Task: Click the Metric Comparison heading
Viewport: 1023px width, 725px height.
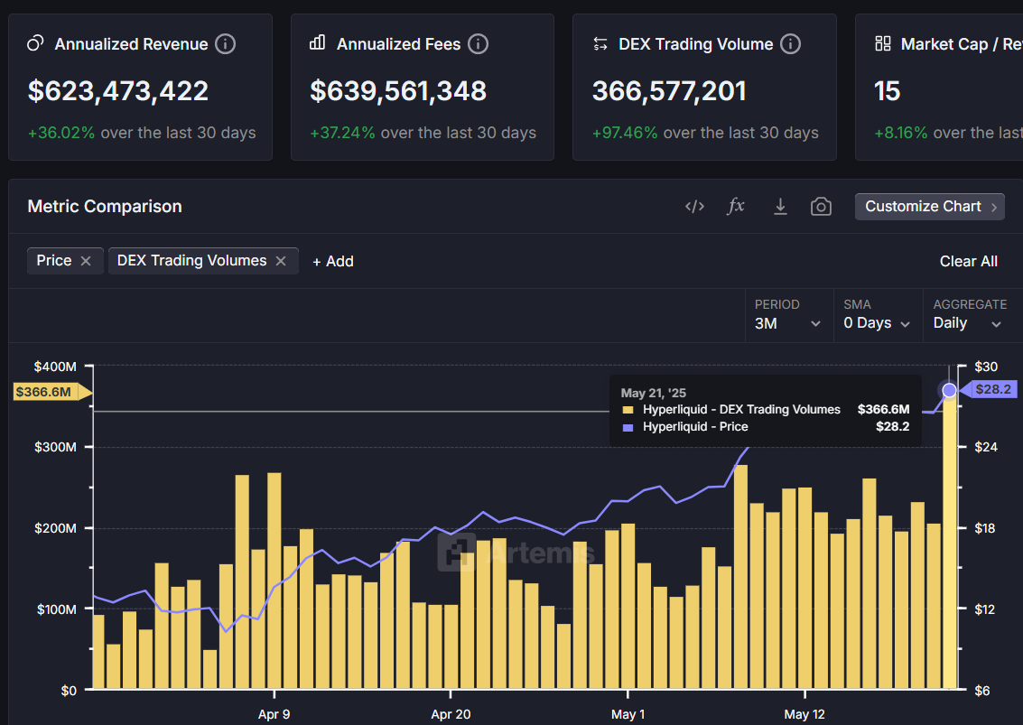Action: click(x=105, y=207)
